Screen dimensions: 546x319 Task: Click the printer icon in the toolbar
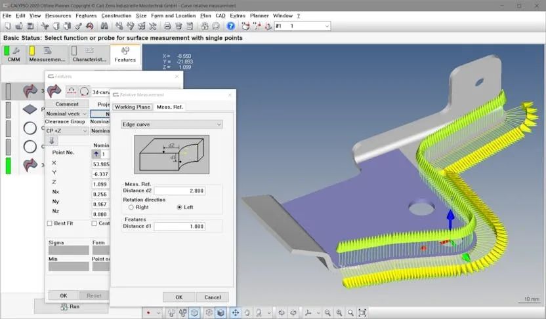pyautogui.click(x=167, y=26)
